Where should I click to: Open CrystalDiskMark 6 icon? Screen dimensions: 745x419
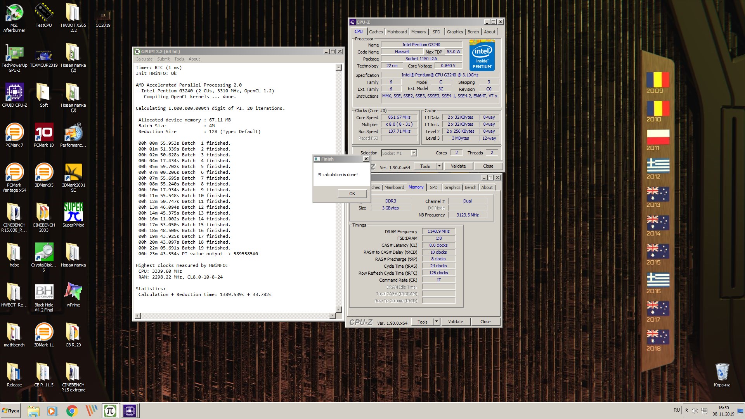pos(44,258)
